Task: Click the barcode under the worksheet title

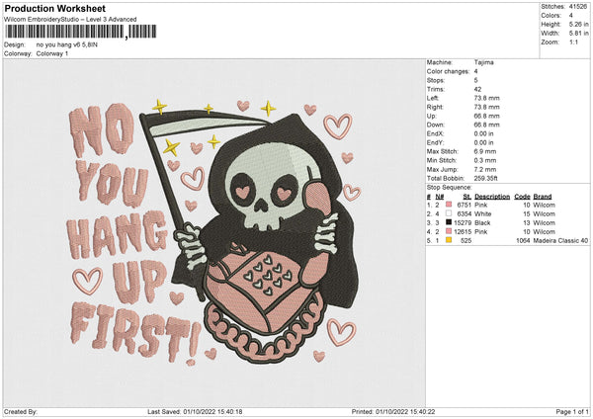Action: (x=80, y=32)
